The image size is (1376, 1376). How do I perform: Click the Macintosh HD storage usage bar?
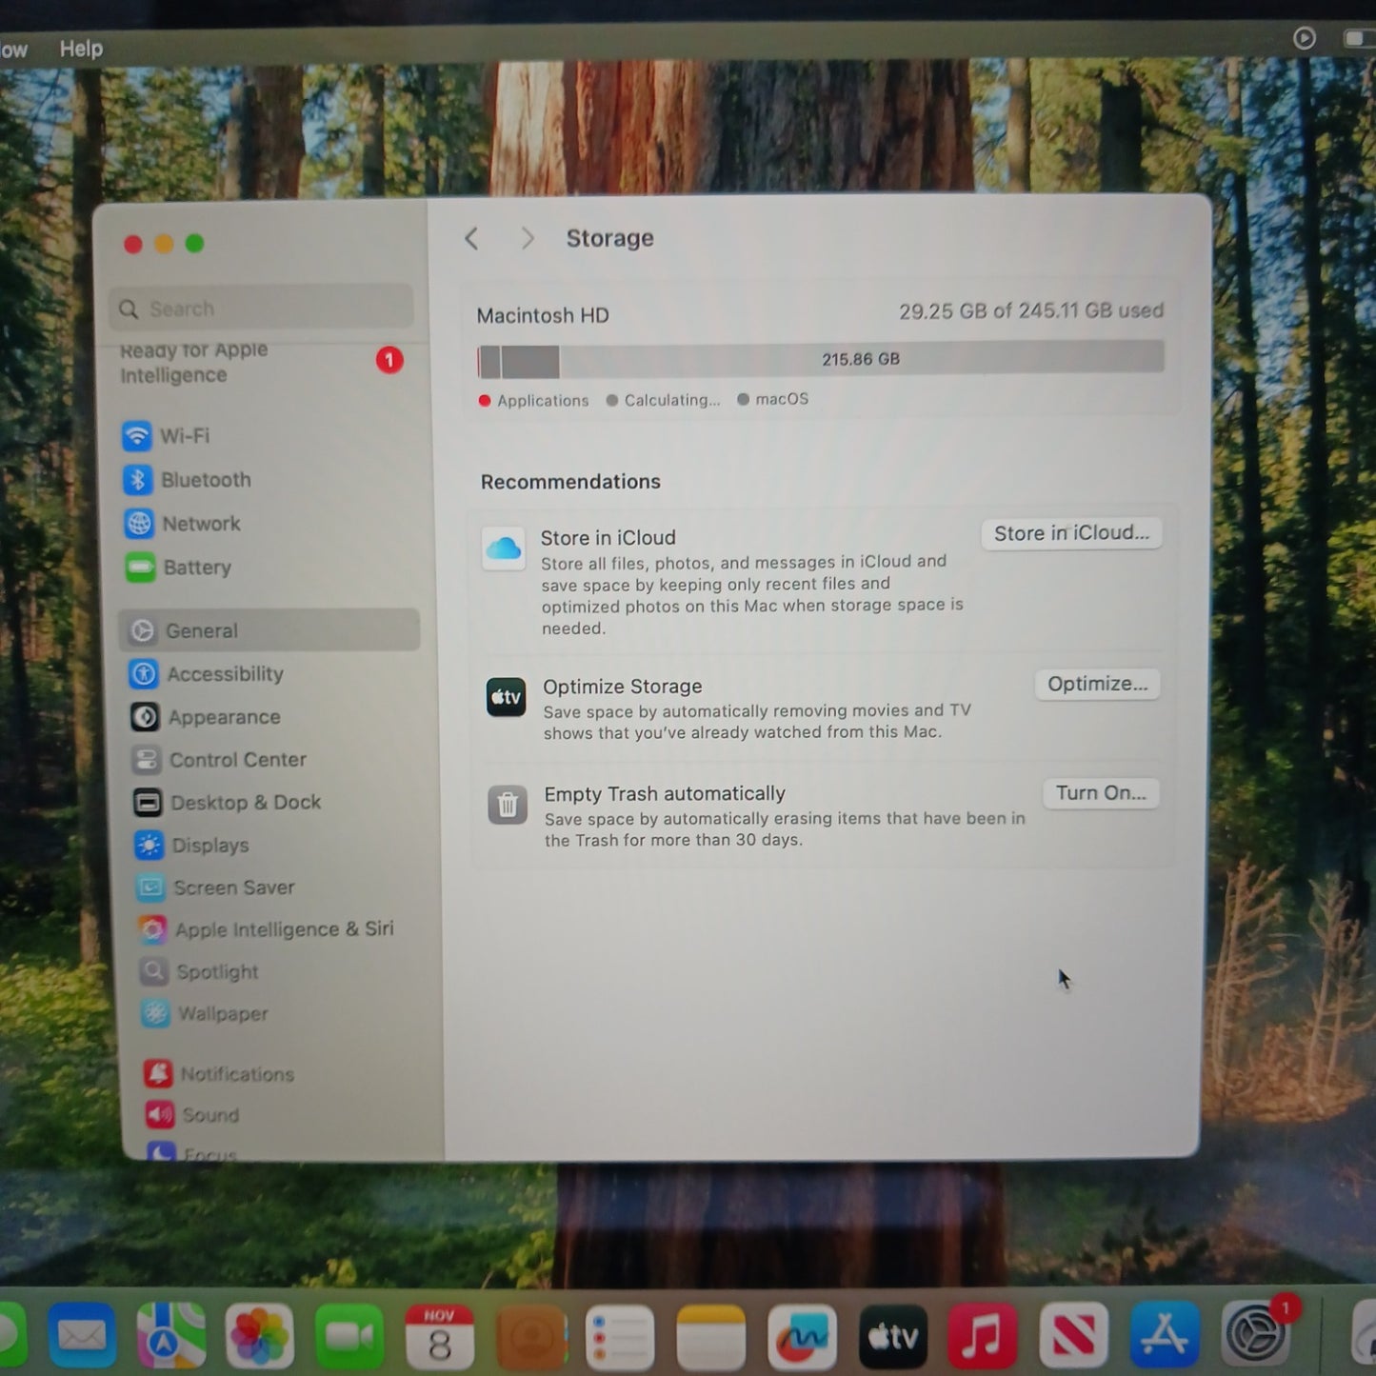[820, 360]
